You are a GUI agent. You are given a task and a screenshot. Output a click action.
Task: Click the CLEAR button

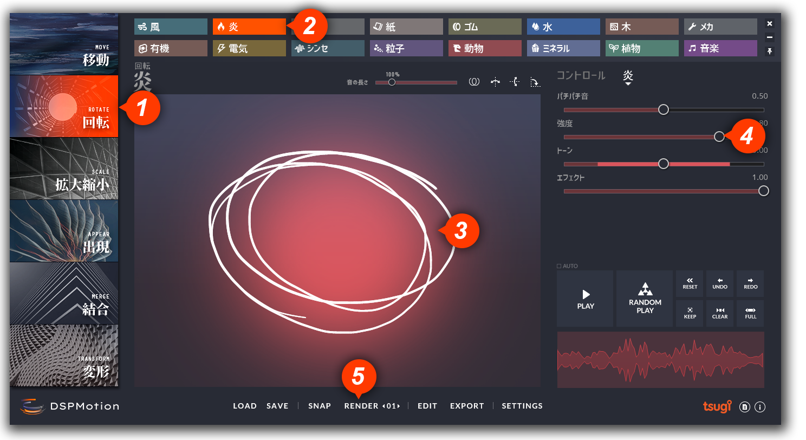pyautogui.click(x=720, y=313)
